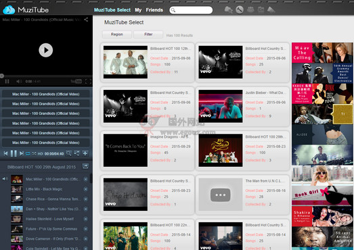Open the Imagine Dragons playlist card
This screenshot has width=354, height=250.
click(x=148, y=151)
